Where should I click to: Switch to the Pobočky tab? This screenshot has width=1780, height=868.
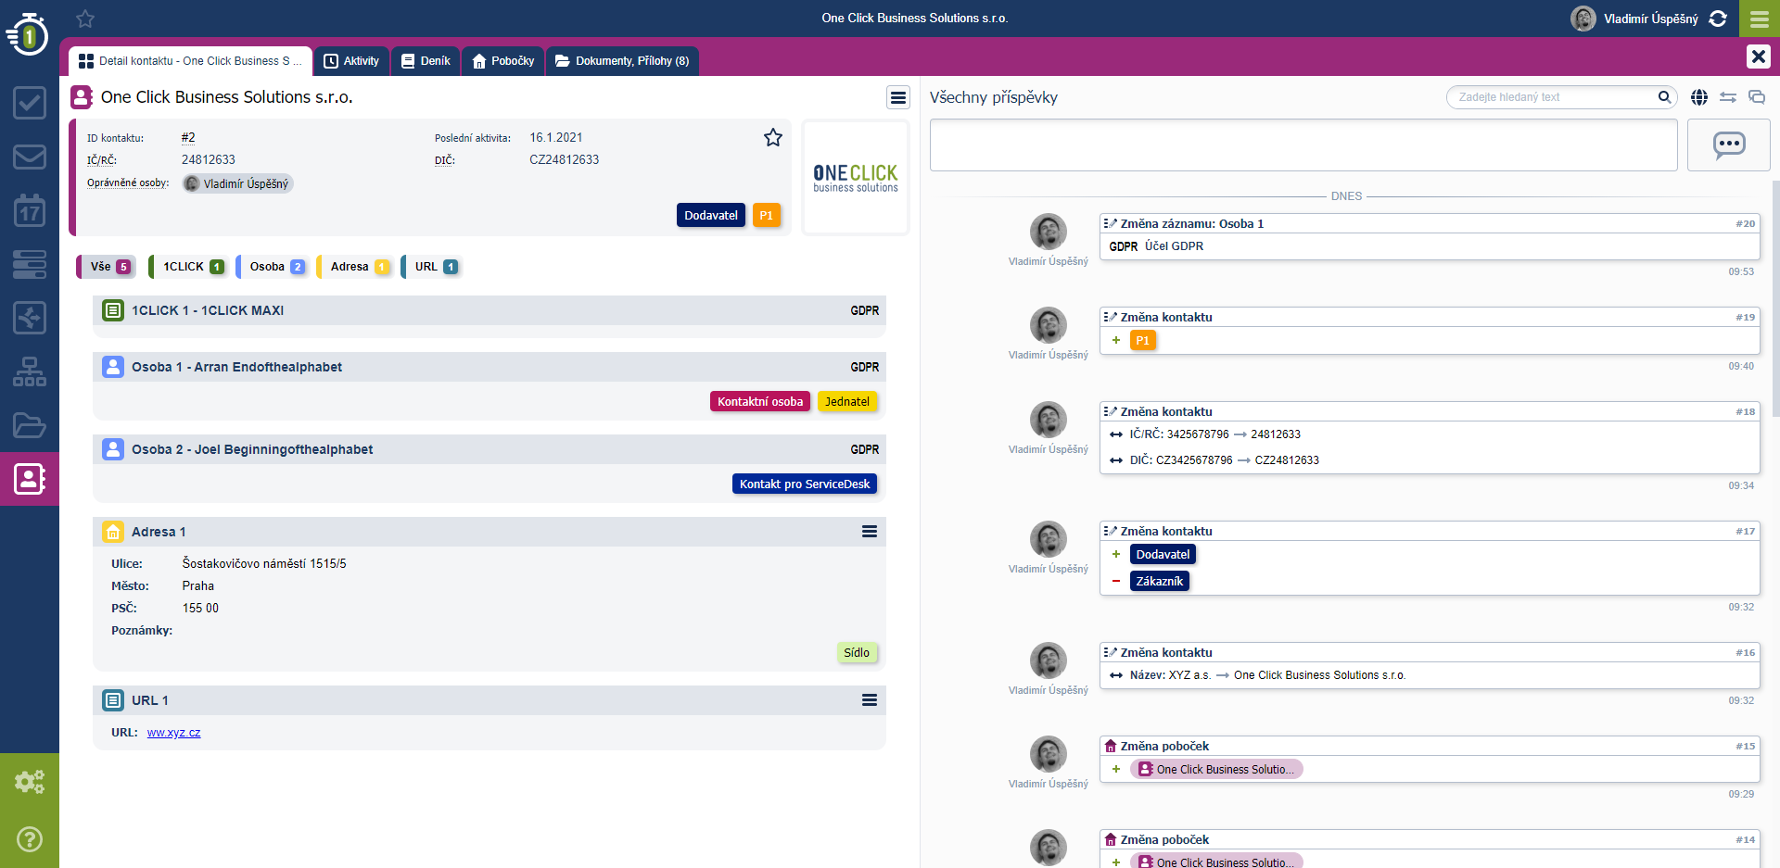coord(503,61)
